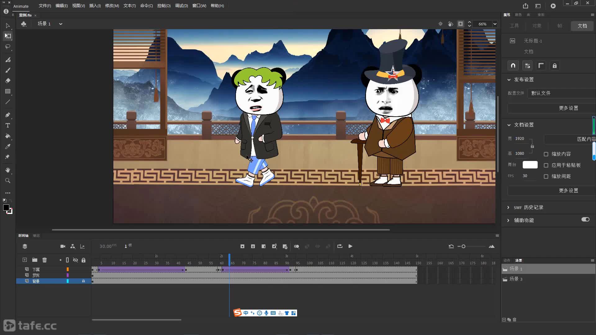Open the 场景 1 scene dropdown

[61, 24]
